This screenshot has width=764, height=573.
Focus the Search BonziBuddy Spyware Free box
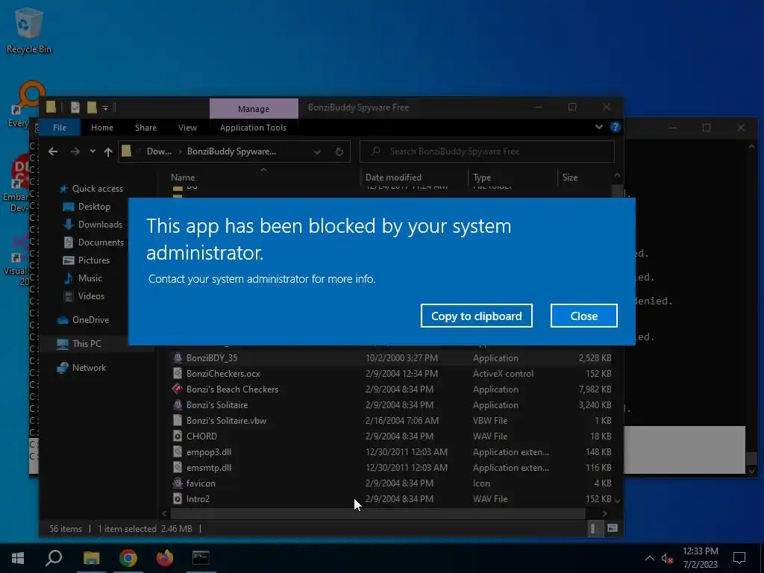[x=486, y=151]
